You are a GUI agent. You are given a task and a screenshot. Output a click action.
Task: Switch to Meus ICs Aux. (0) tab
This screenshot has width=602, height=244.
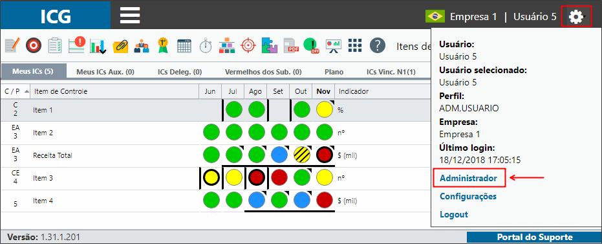pos(105,72)
